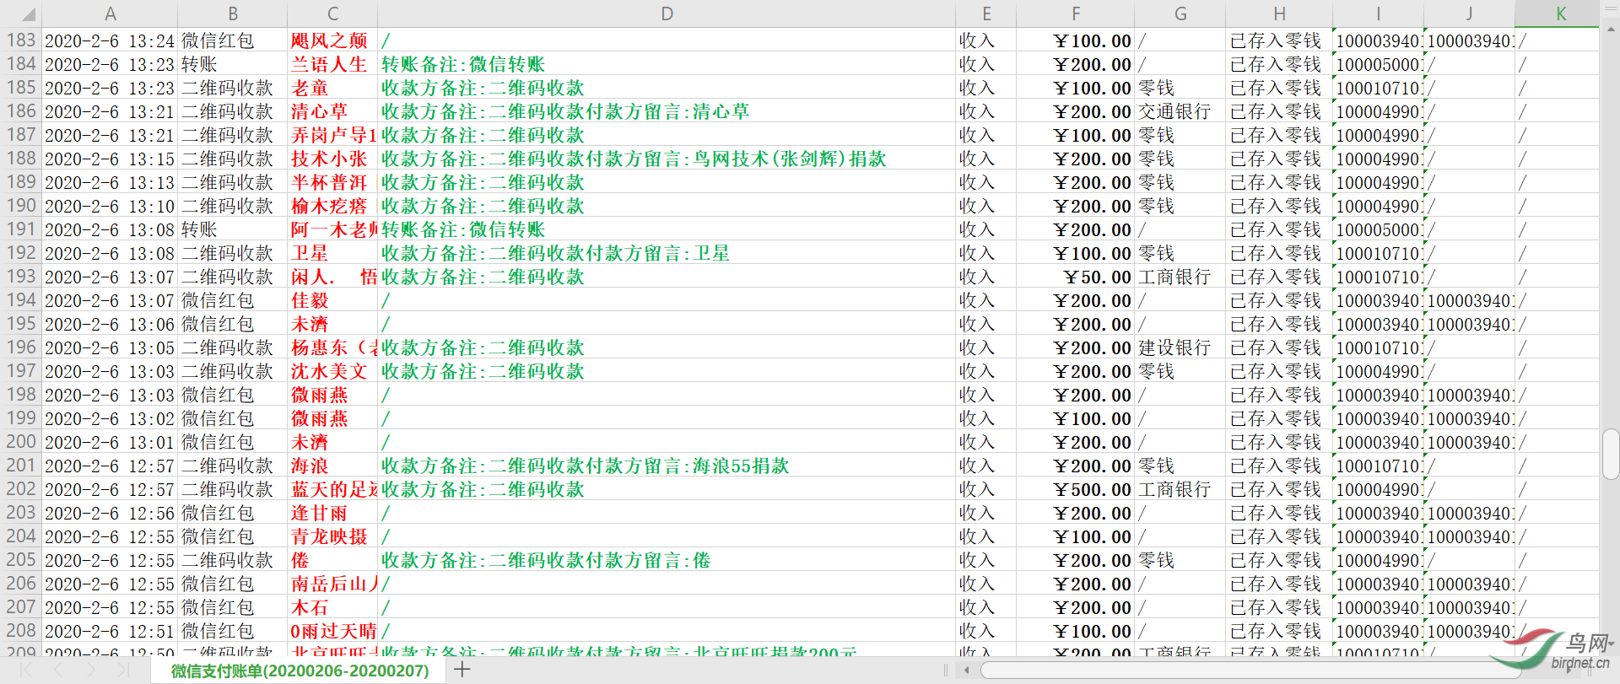Click timestamp cell 2020-2-6 13:15

tap(110, 159)
